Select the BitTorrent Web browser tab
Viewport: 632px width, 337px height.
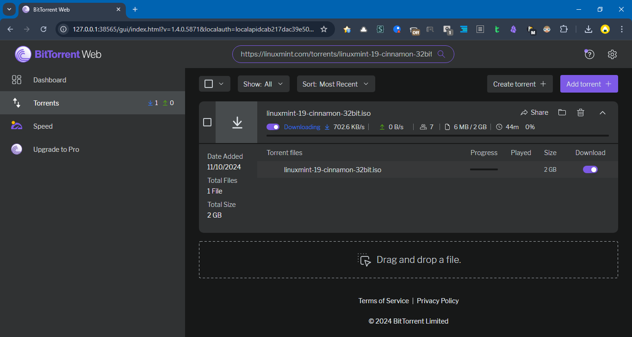pos(72,9)
